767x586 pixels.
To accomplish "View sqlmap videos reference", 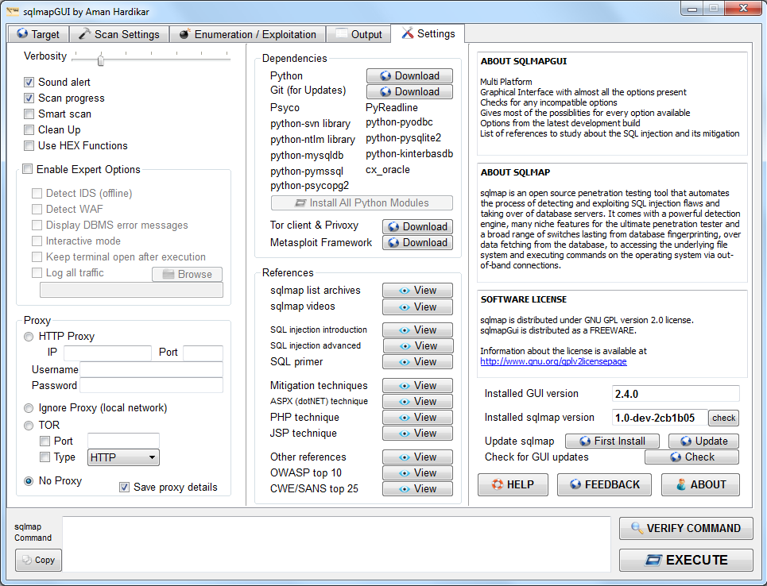I will pyautogui.click(x=417, y=306).
